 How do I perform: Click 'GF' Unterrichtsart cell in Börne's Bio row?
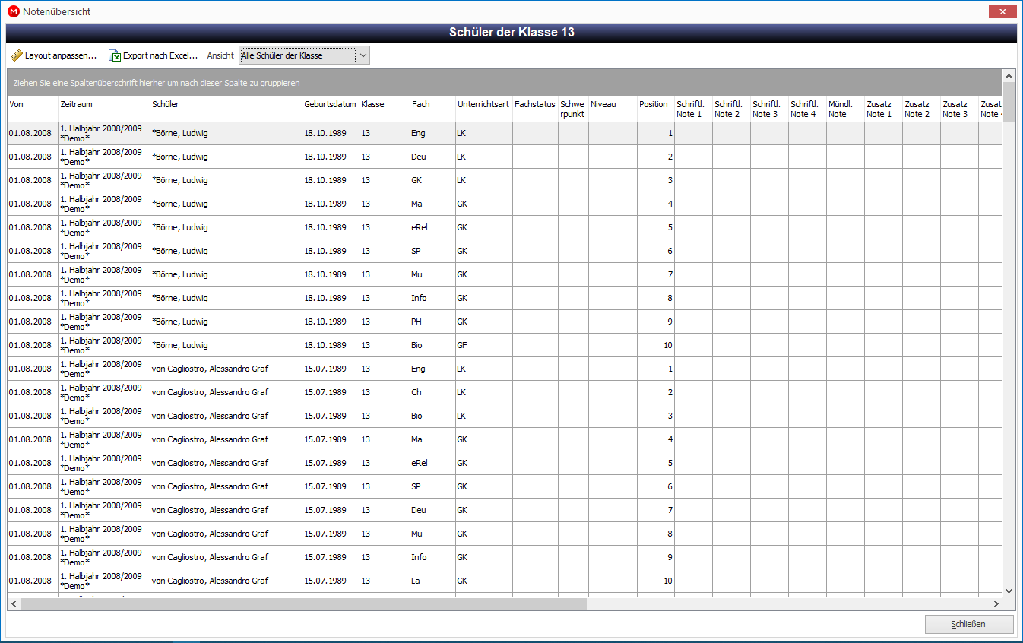coord(484,345)
